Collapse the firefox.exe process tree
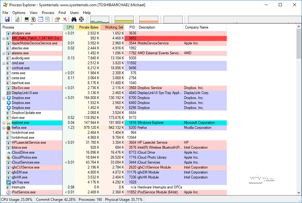The image size is (302, 203). [4, 128]
